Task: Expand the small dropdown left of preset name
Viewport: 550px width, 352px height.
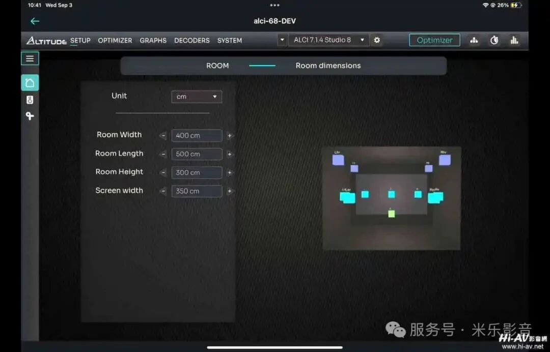Action: (282, 40)
